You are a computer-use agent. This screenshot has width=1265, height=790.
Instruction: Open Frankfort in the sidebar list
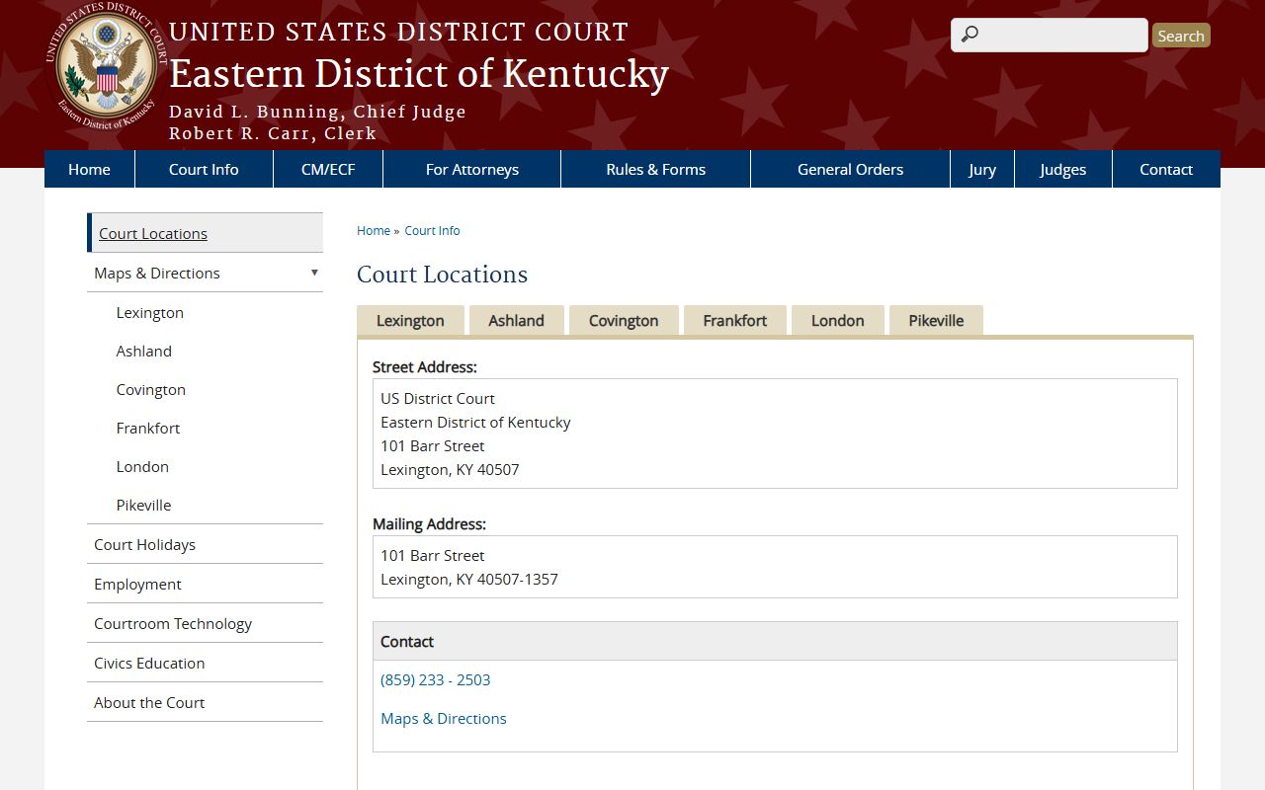(x=148, y=428)
